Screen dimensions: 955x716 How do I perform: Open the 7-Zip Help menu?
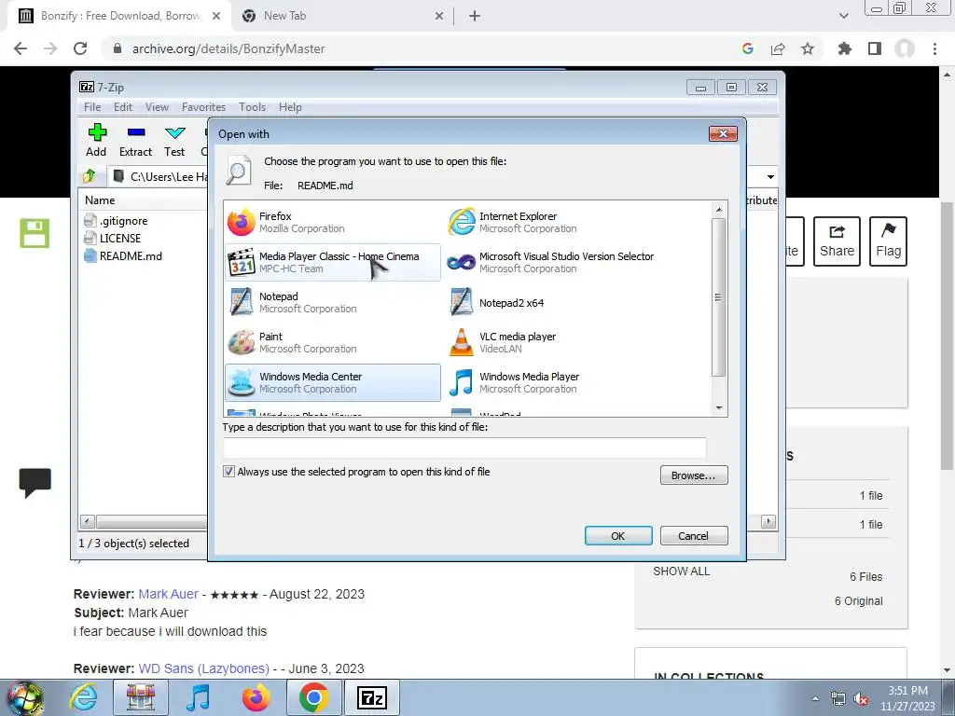(290, 107)
